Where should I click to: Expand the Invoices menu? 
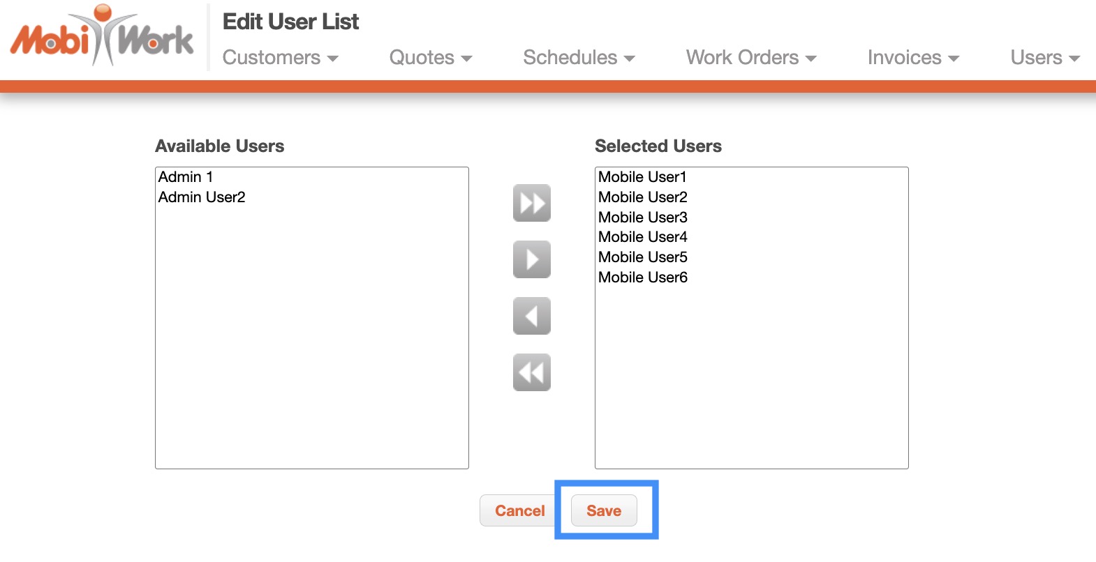[x=912, y=58]
